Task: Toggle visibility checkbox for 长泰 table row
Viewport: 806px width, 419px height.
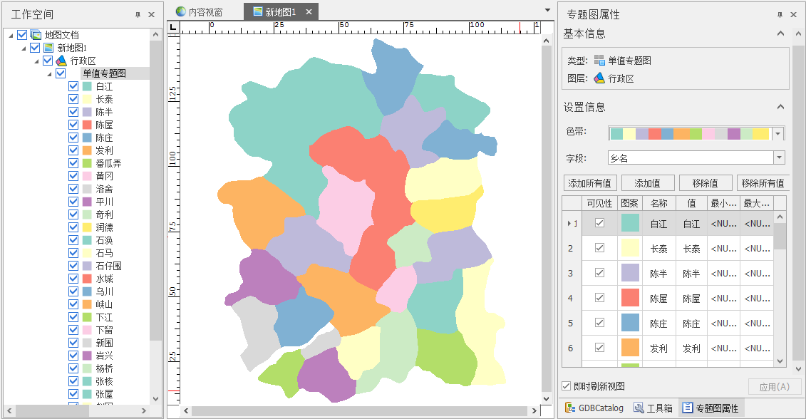Action: [599, 248]
